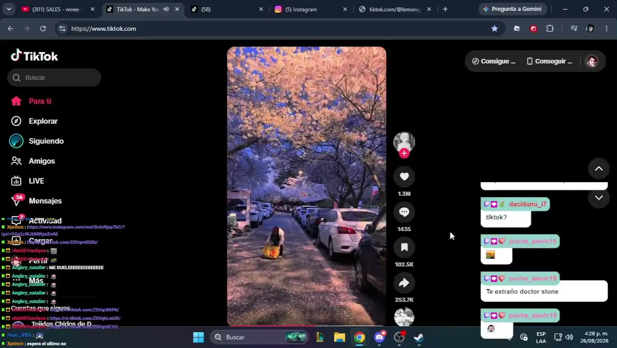Open File Explorer from the taskbar
The image size is (617, 348).
(x=339, y=337)
